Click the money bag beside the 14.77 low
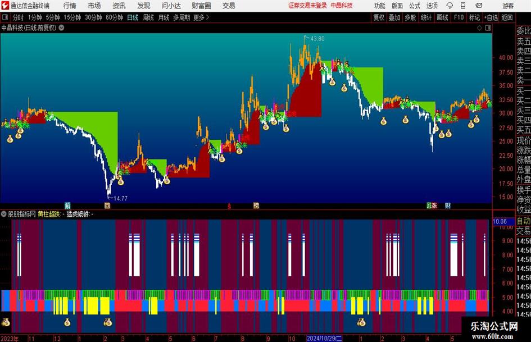Image resolution: width=531 pixels, height=342 pixels. coord(121,182)
